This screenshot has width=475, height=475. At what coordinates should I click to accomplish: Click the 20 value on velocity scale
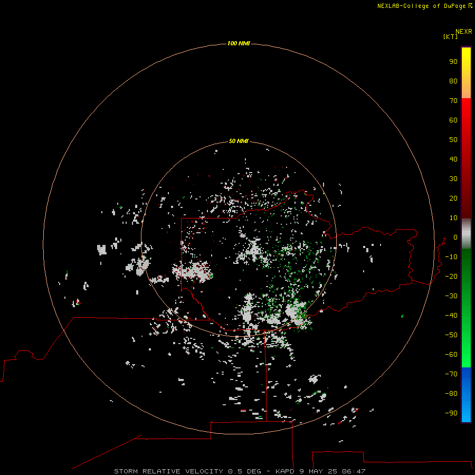453,198
